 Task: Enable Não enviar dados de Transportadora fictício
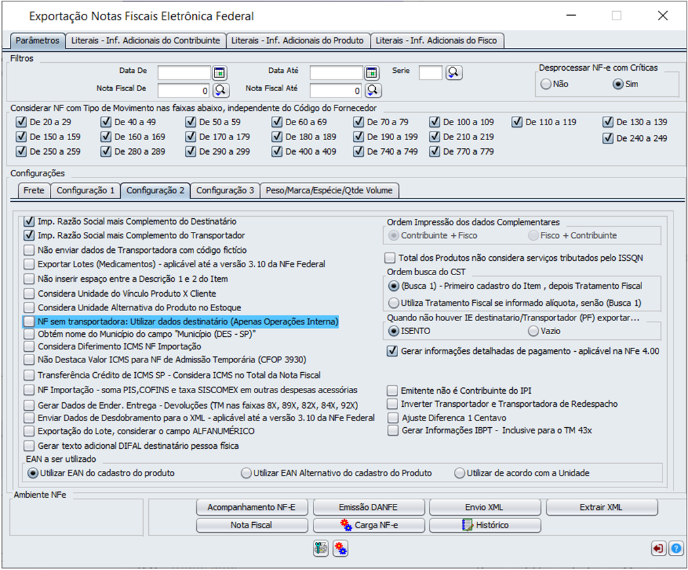point(29,250)
